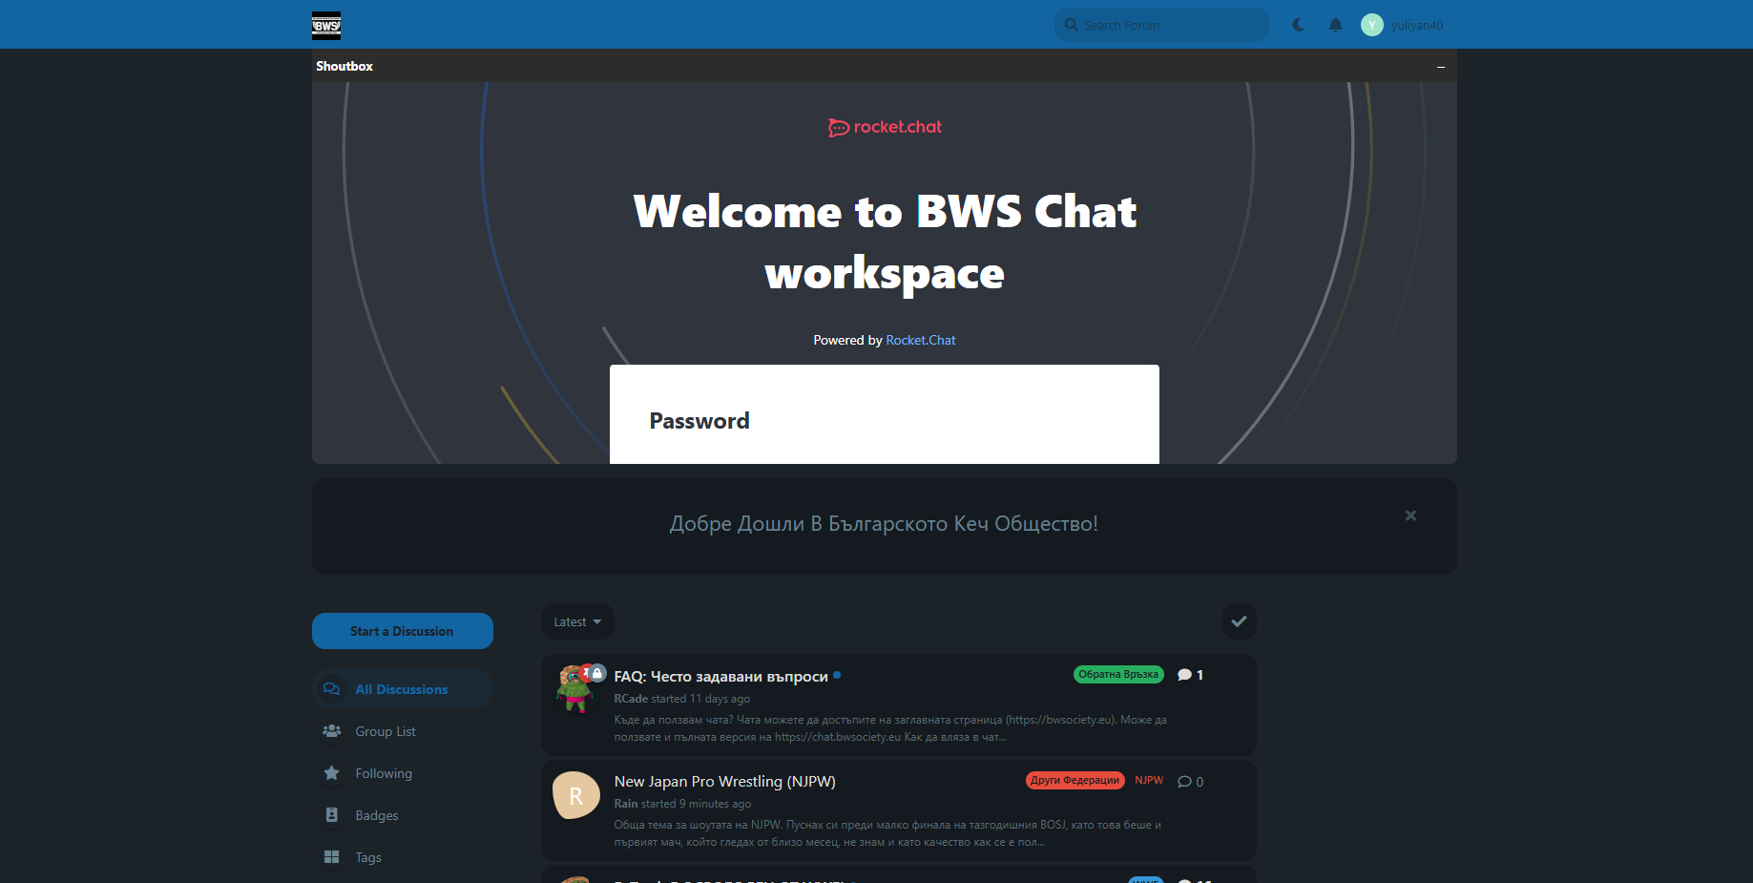Viewport: 1753px width, 883px height.
Task: Click the NJPW post excerpt text
Action: [x=887, y=833]
